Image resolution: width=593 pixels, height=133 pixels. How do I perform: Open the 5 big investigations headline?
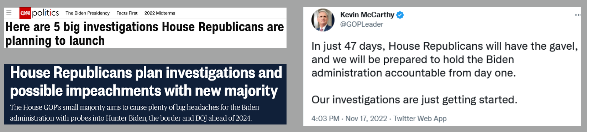pos(145,34)
